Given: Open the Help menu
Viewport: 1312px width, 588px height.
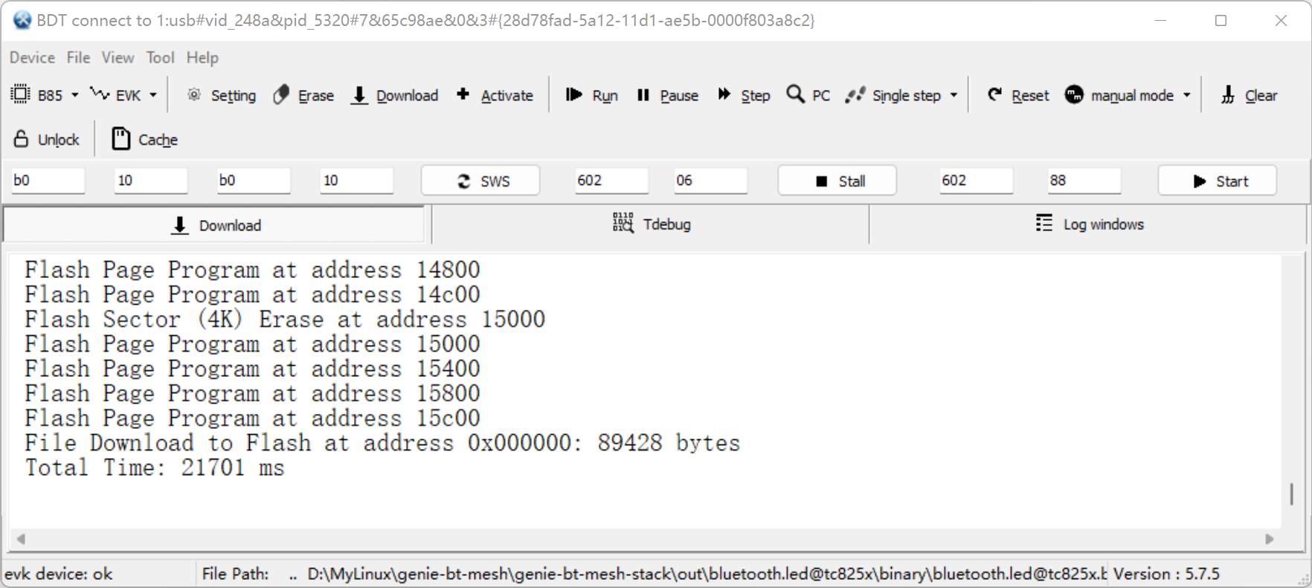Looking at the screenshot, I should (202, 57).
